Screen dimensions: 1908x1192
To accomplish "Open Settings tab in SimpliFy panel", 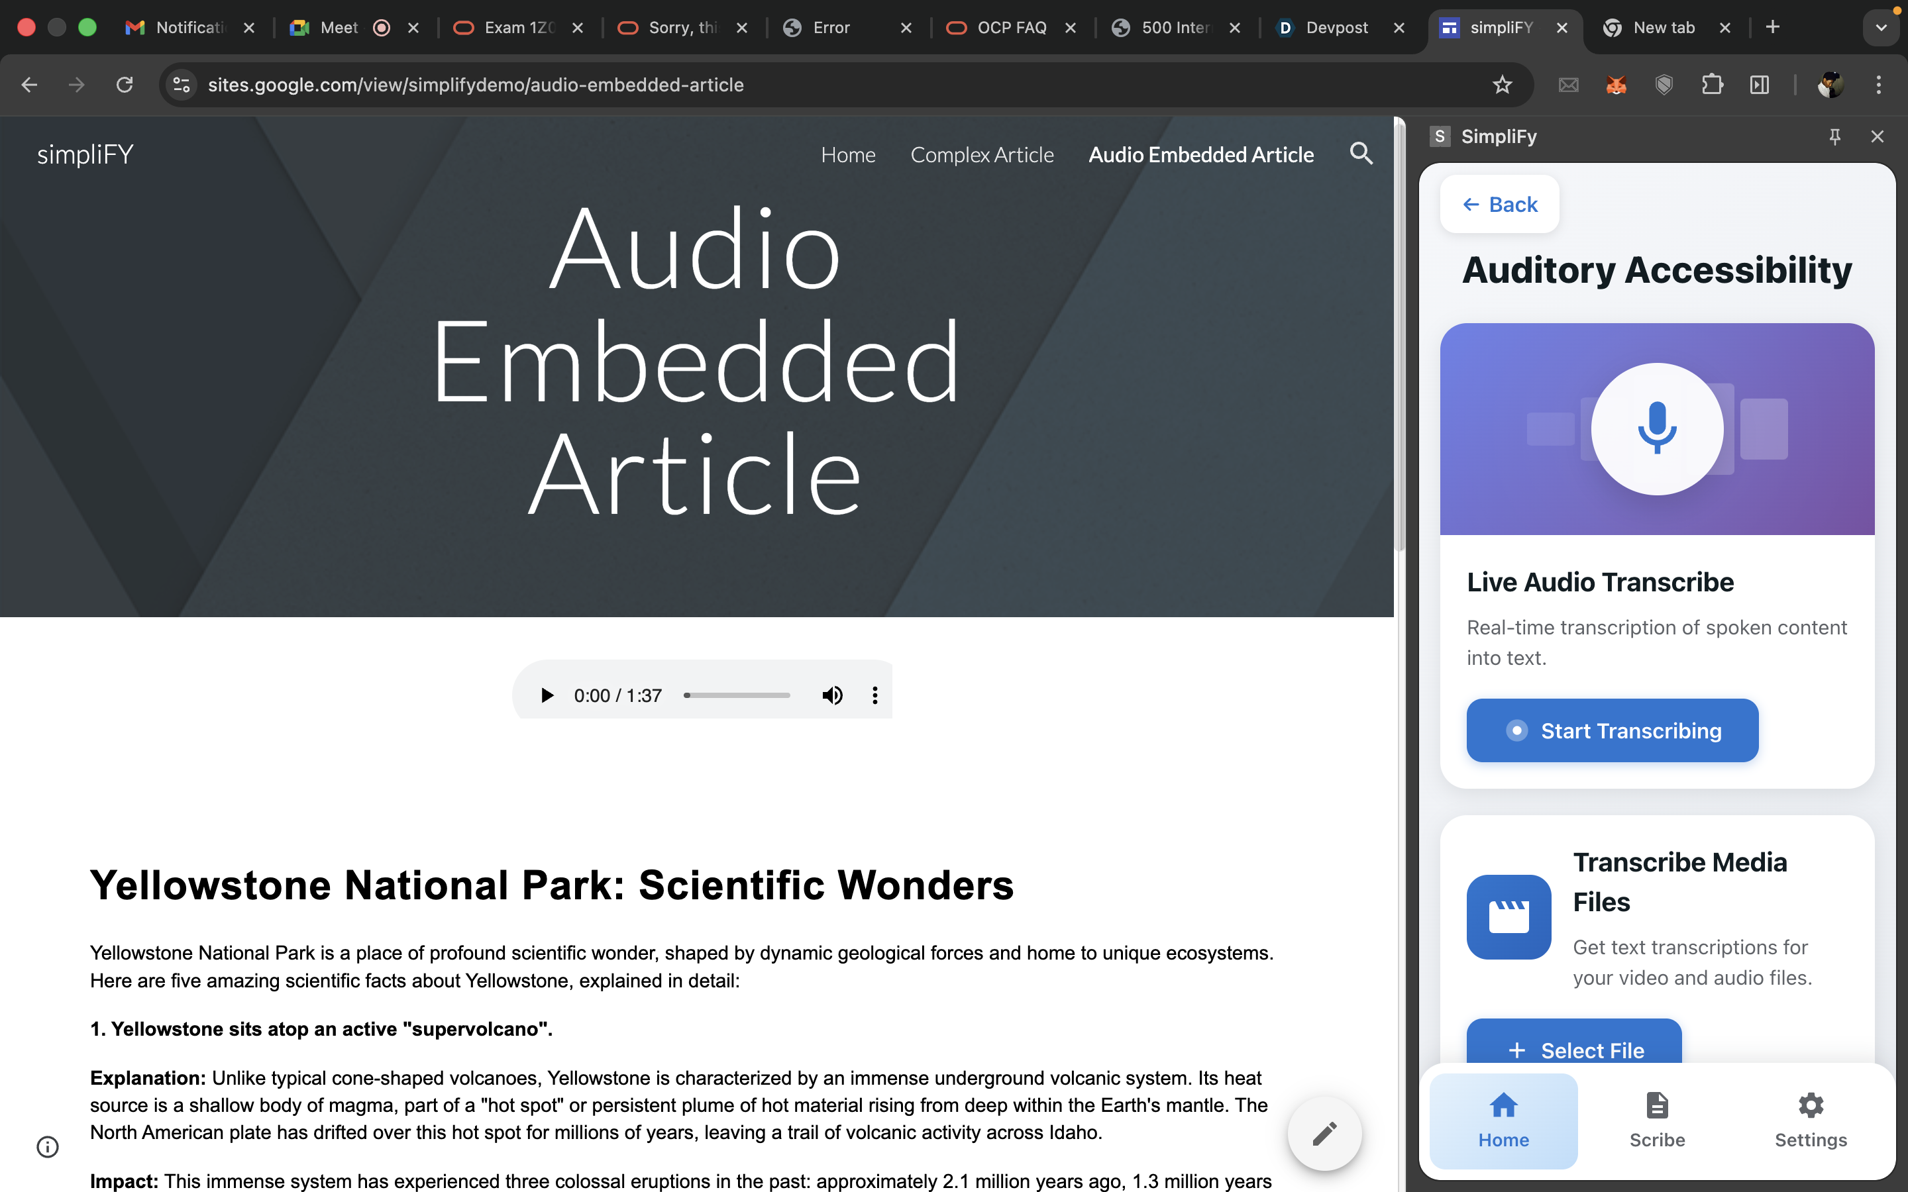I will point(1810,1119).
